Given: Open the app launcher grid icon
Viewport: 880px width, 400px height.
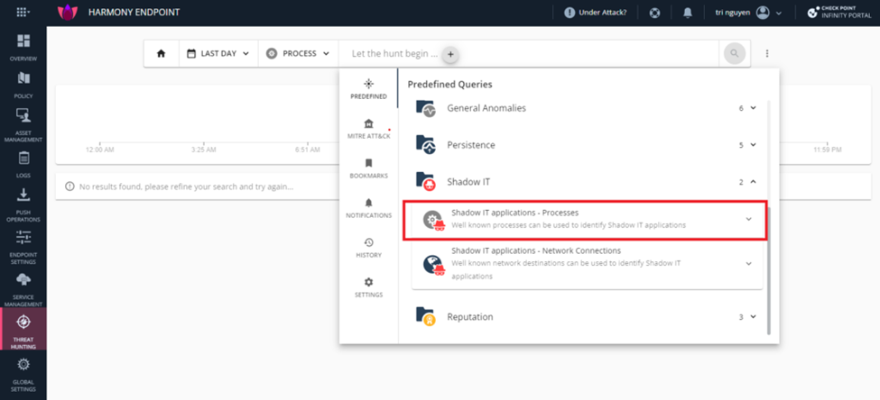Looking at the screenshot, I should [x=21, y=13].
